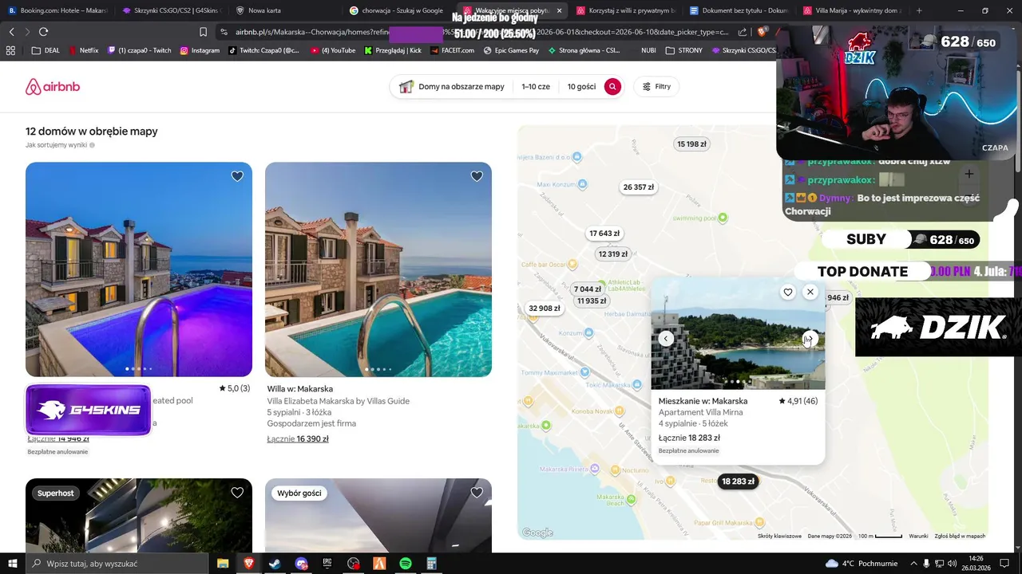
Task: Edit the 10 gości guests field
Action: click(581, 87)
